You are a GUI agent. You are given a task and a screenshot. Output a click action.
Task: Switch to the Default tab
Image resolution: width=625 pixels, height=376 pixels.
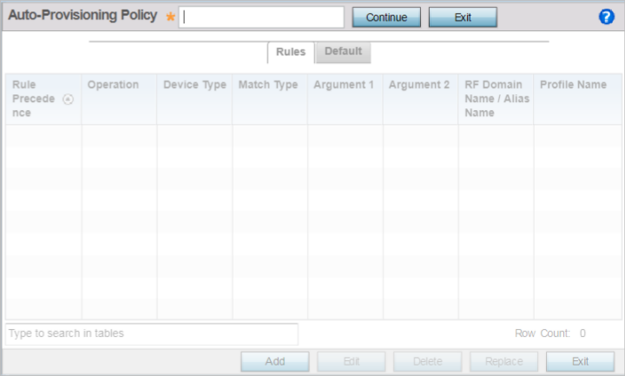point(343,52)
